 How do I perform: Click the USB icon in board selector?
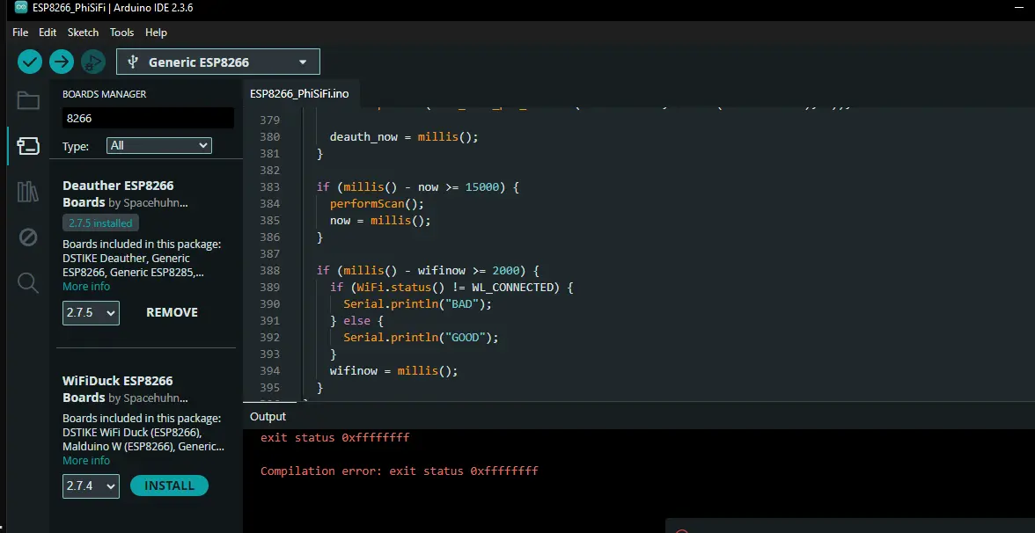133,62
